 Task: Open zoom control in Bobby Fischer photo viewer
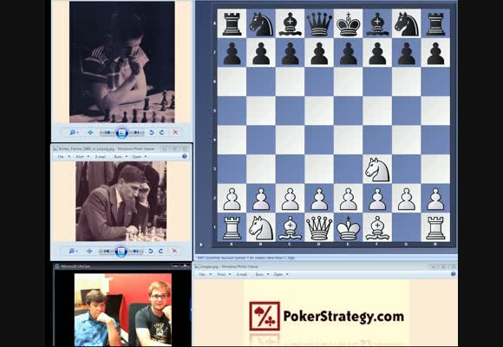click(x=73, y=251)
